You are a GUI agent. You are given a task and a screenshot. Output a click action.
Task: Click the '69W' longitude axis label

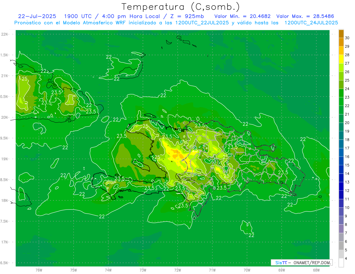pos(282,270)
